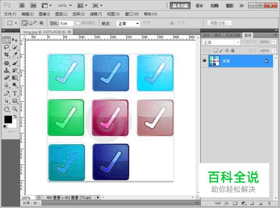Open the layer fill dropdown arrow
This screenshot has height=208, width=280.
pyautogui.click(x=274, y=50)
